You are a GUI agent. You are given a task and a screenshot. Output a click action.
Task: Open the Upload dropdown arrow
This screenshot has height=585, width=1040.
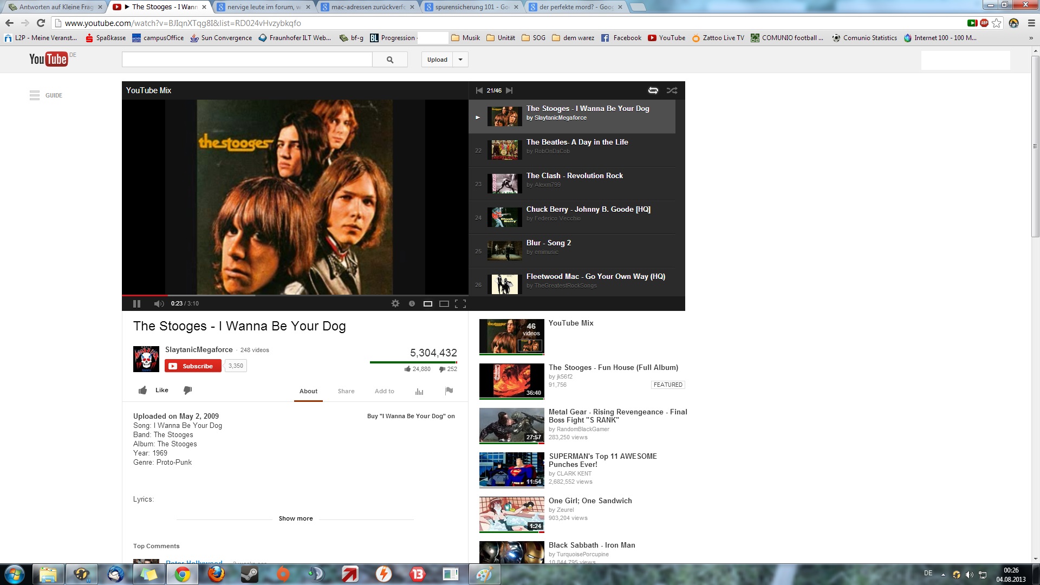460,60
